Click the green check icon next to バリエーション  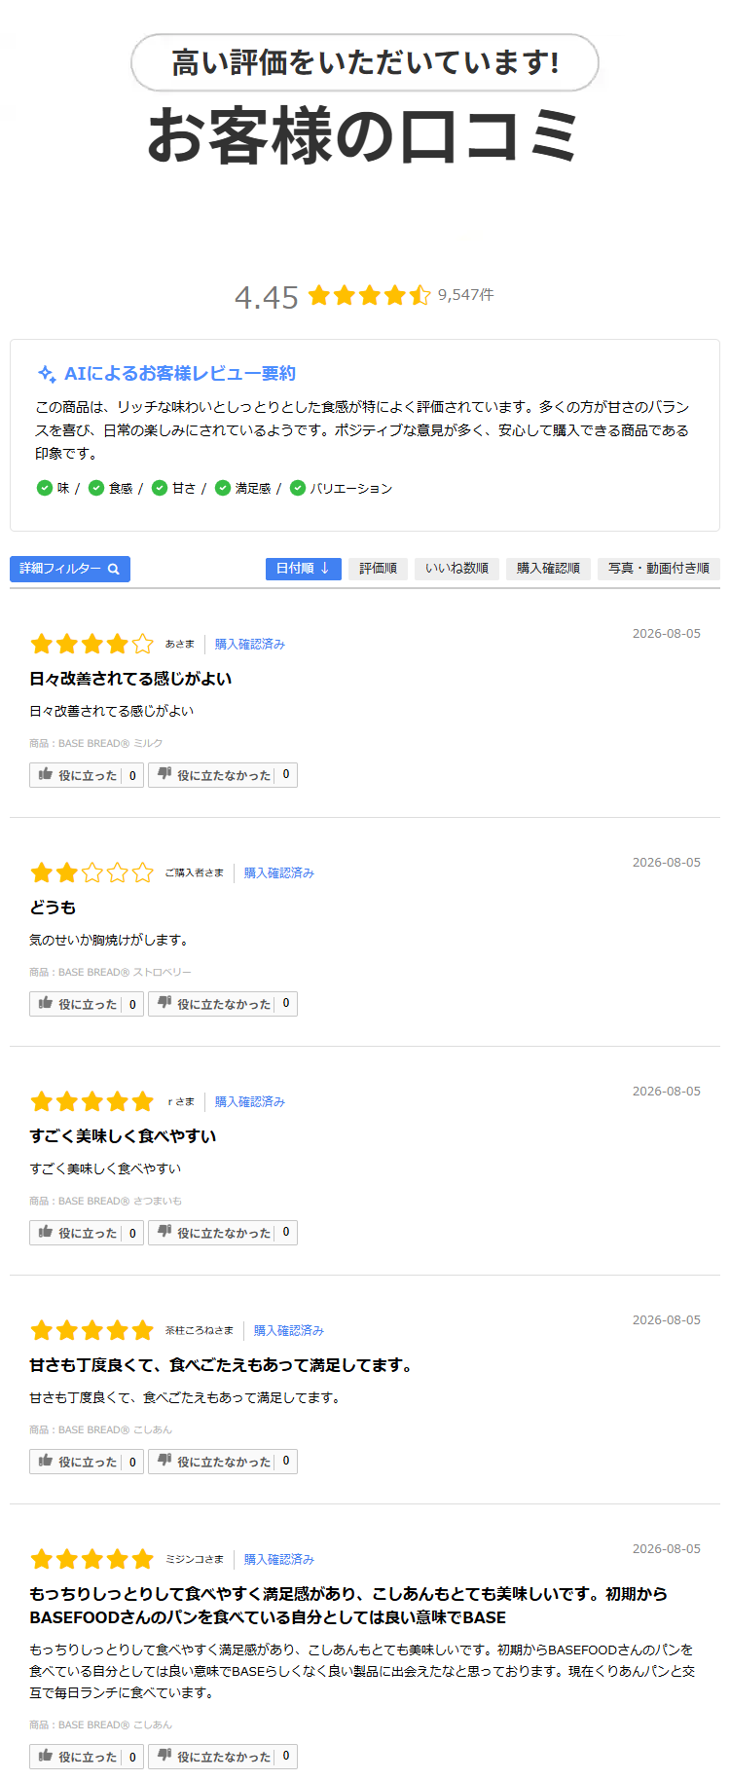[x=298, y=488]
